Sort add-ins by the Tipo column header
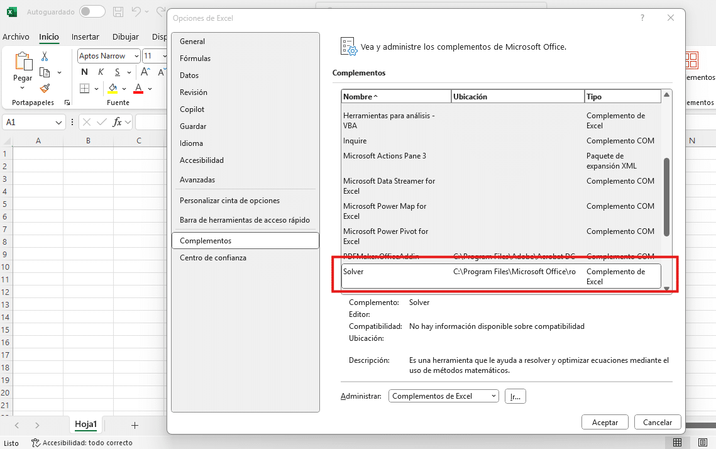 [622, 97]
